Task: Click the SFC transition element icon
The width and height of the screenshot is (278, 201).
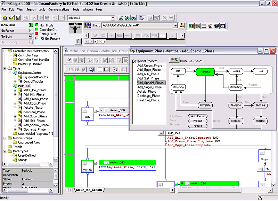Action: coord(111,36)
